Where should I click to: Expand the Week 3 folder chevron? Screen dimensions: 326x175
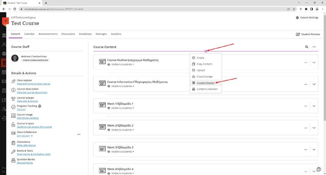pyautogui.click(x=314, y=149)
